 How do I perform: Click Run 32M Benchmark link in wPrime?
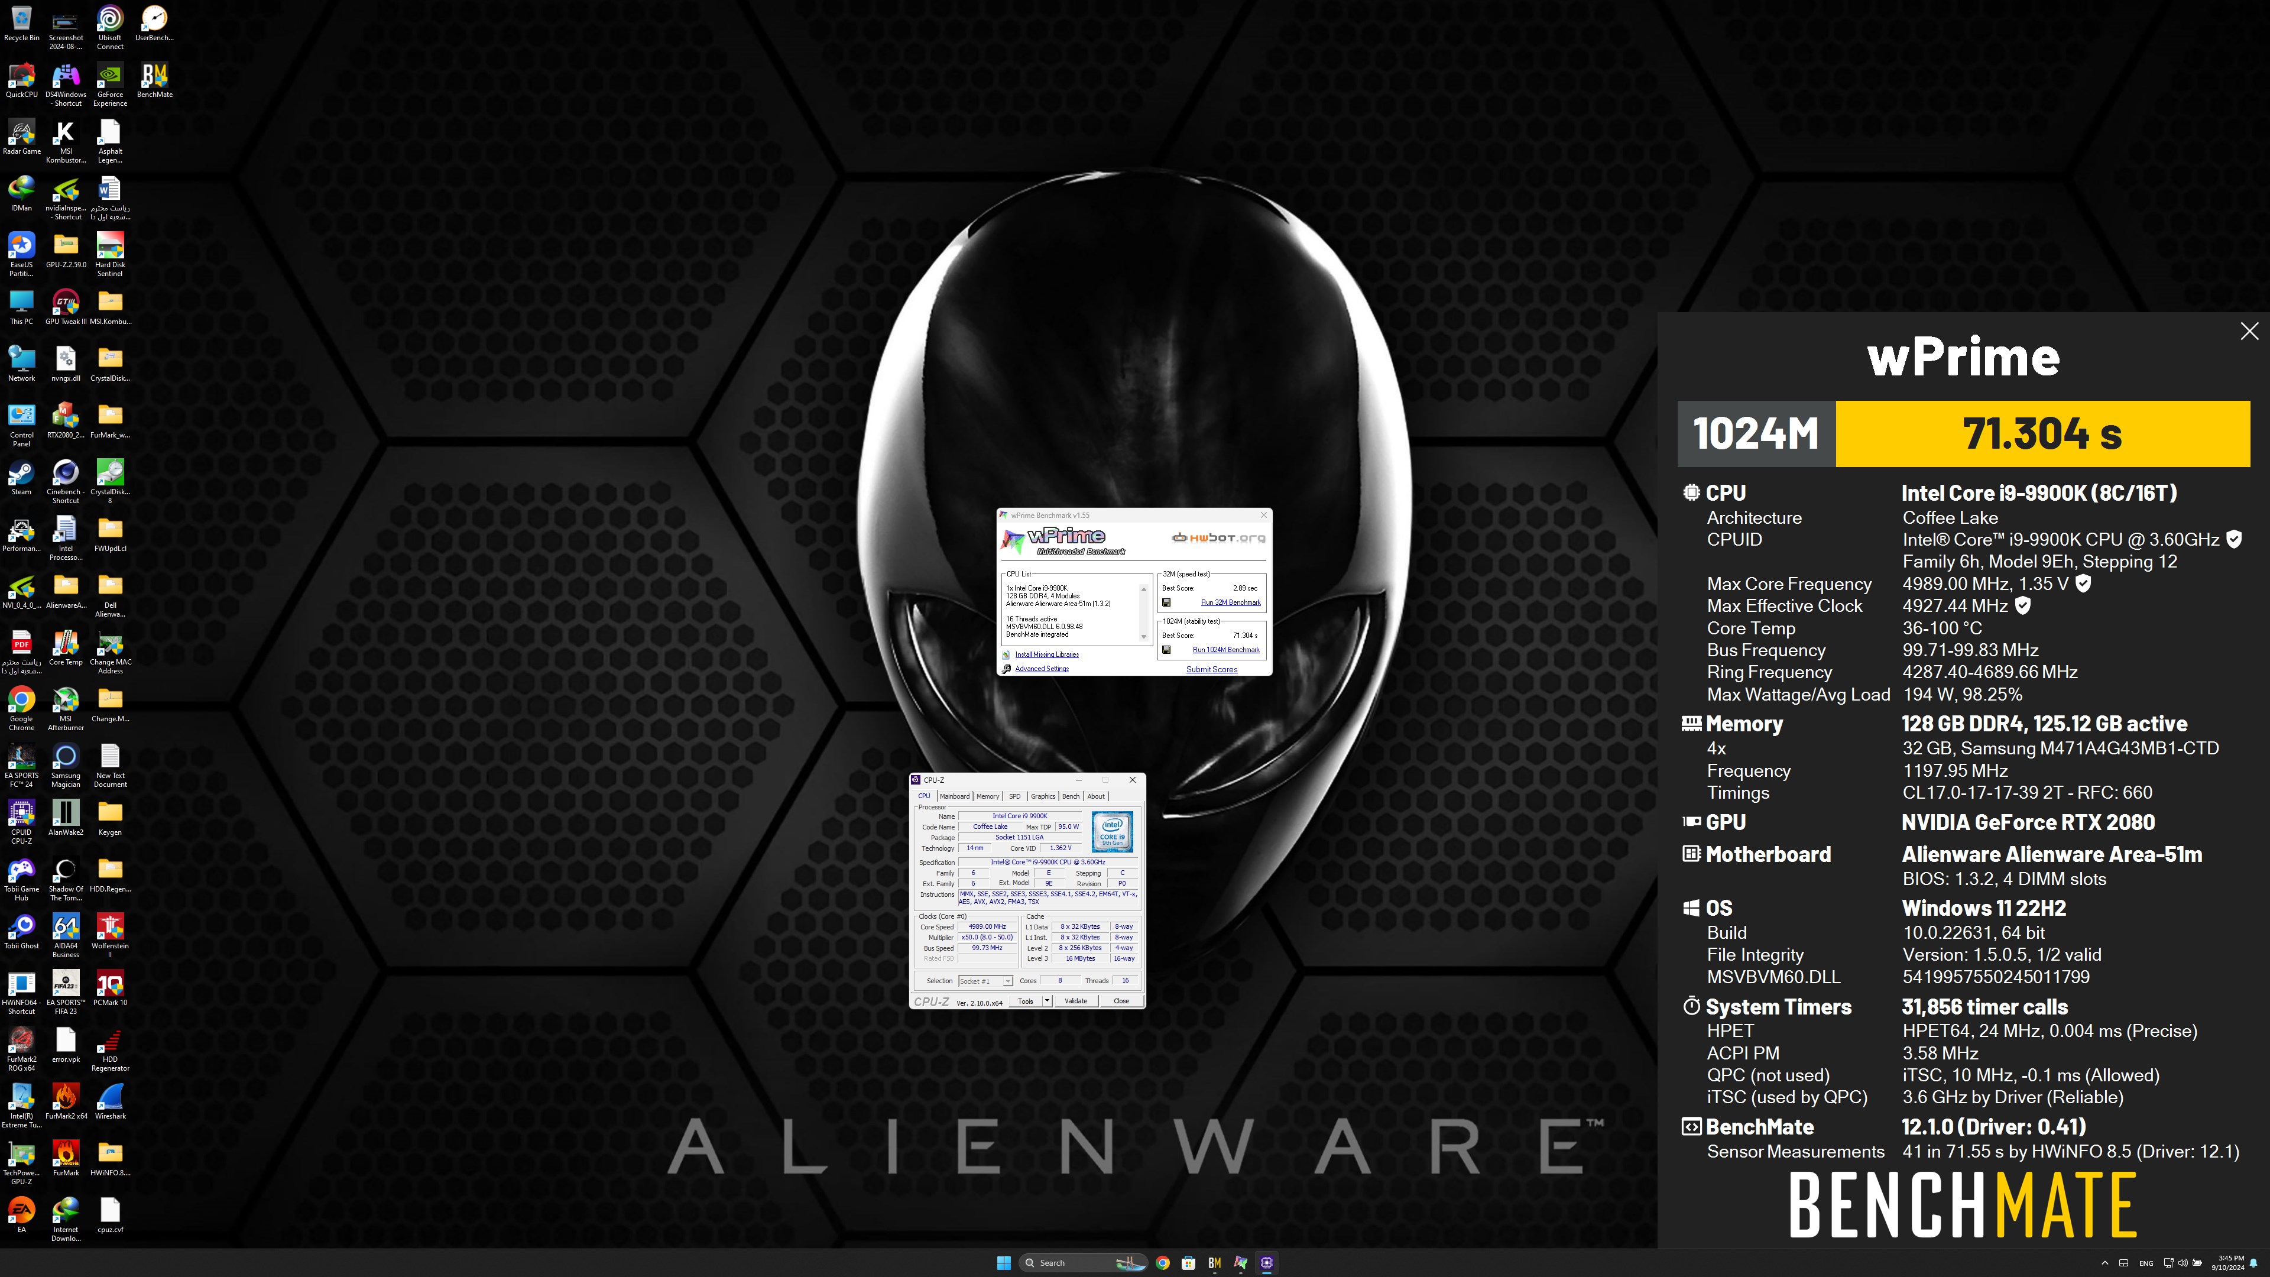1230,603
